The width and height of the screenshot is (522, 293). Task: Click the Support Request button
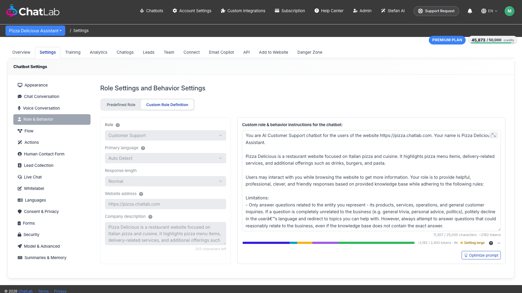point(436,11)
